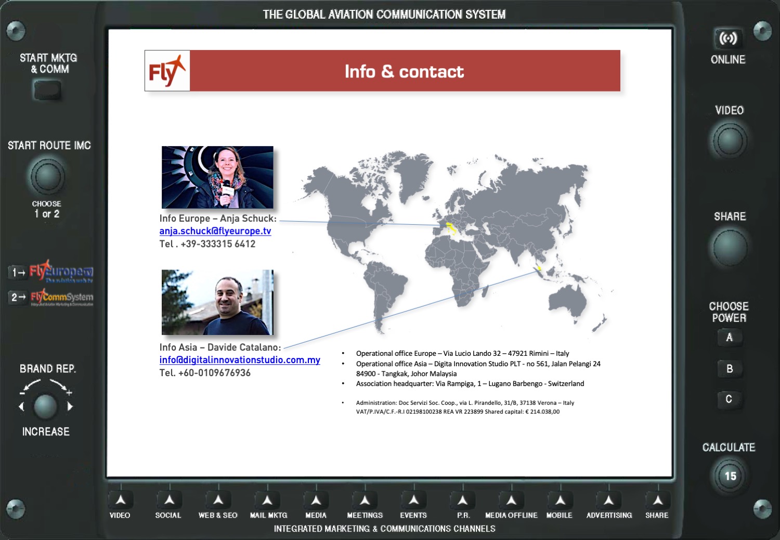Click the INCREASE label under knob
The image size is (780, 540).
click(46, 432)
